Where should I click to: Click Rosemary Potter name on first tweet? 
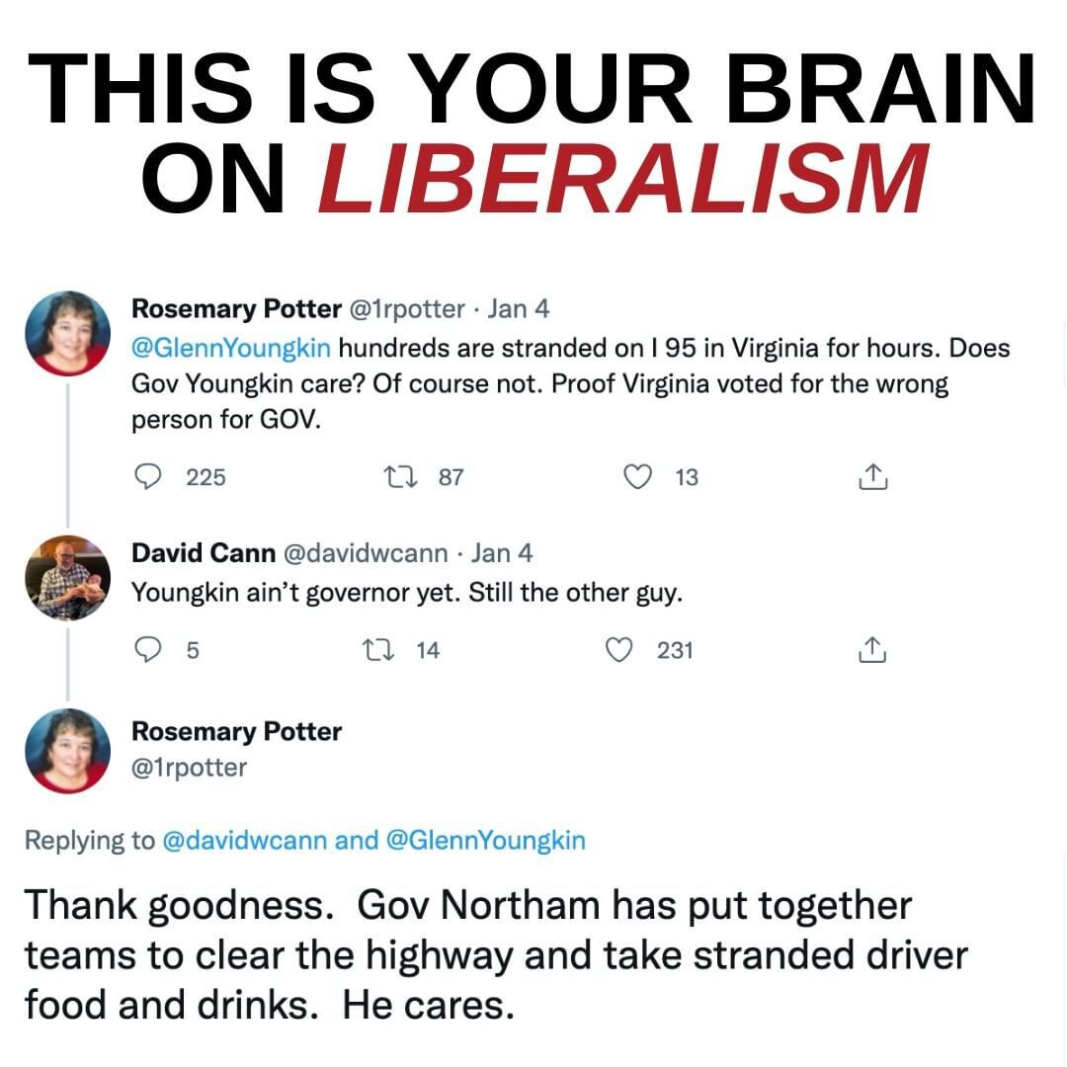pos(236,309)
